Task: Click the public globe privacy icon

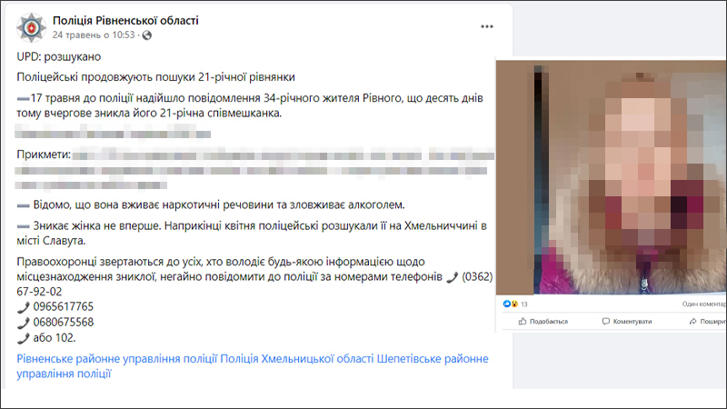Action: [147, 35]
